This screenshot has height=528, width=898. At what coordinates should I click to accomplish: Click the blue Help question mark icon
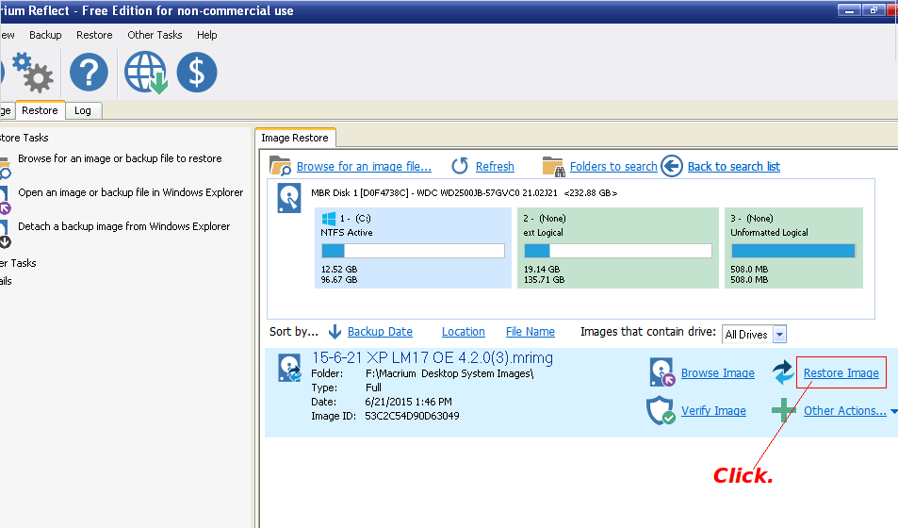click(x=90, y=73)
